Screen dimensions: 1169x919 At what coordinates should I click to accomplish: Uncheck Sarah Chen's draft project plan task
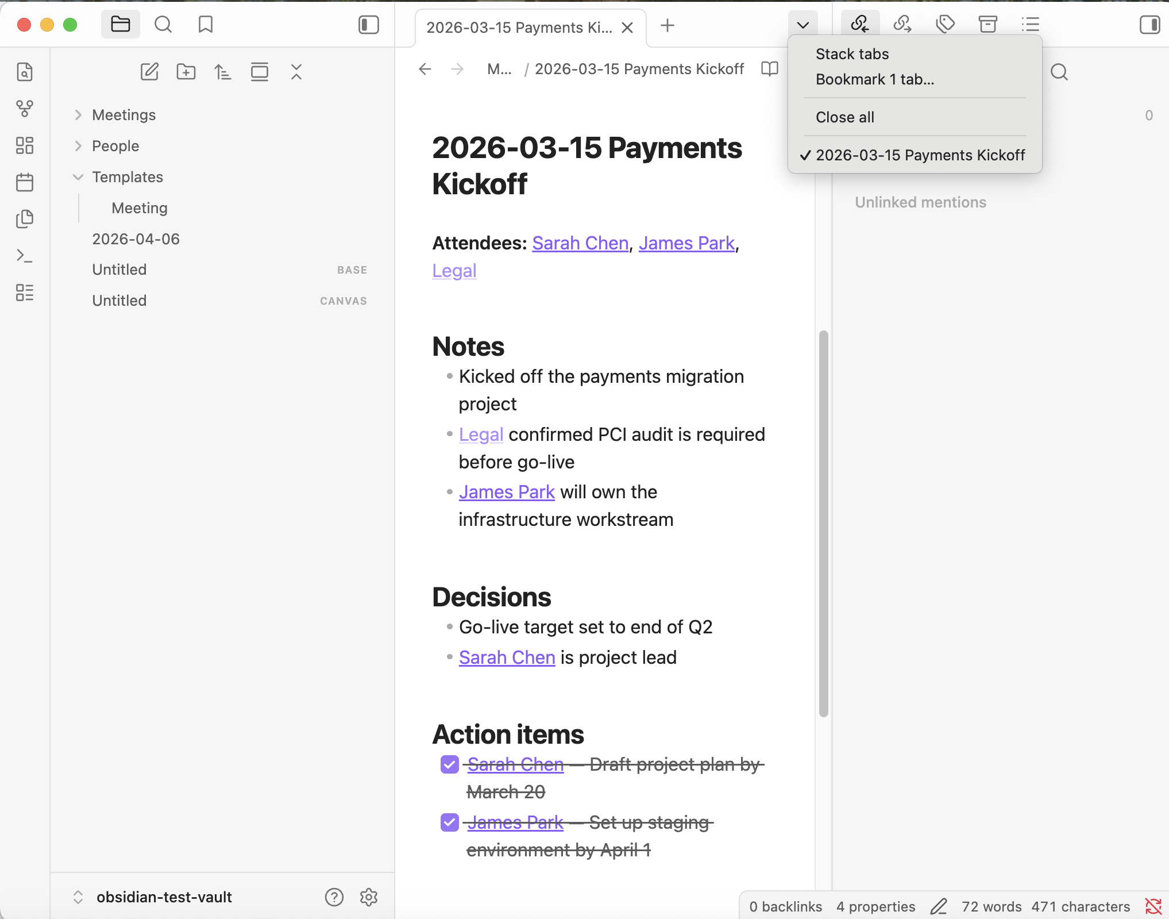coord(450,764)
